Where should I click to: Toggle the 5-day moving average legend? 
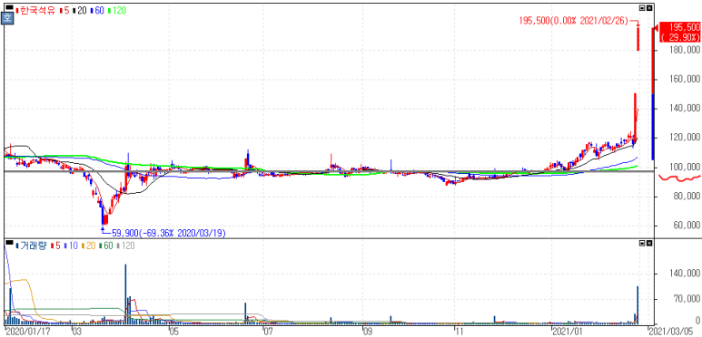click(x=64, y=9)
